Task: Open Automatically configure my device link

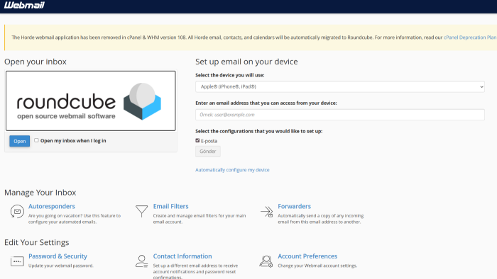Action: 232,170
